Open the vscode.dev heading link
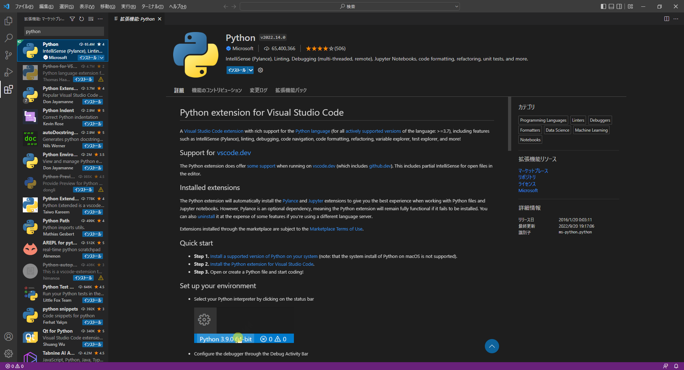This screenshot has width=684, height=370. point(234,153)
